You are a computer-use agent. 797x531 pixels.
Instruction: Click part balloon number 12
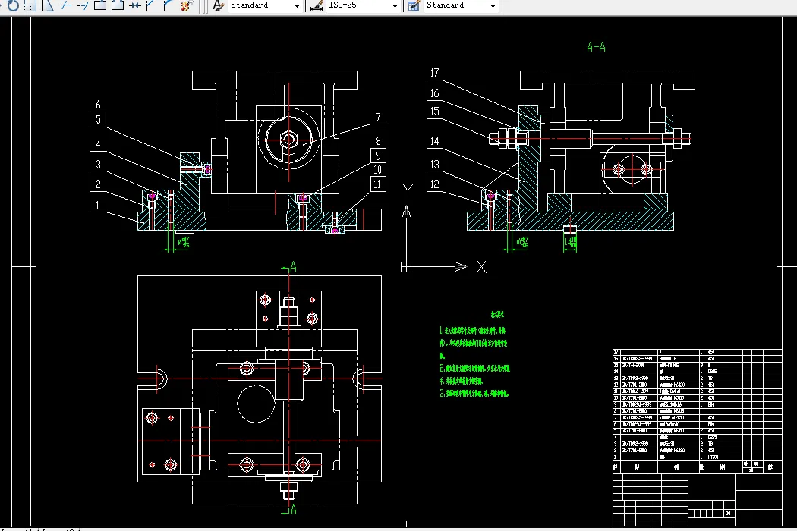coord(435,184)
